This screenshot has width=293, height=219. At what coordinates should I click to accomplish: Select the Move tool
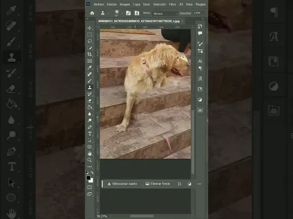(90, 28)
